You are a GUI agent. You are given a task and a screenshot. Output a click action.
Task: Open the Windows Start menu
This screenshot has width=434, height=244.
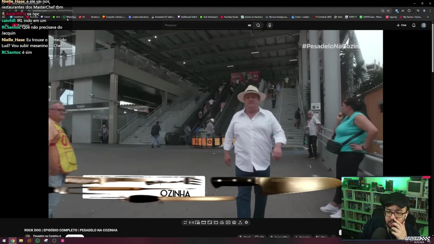[x=4, y=241]
